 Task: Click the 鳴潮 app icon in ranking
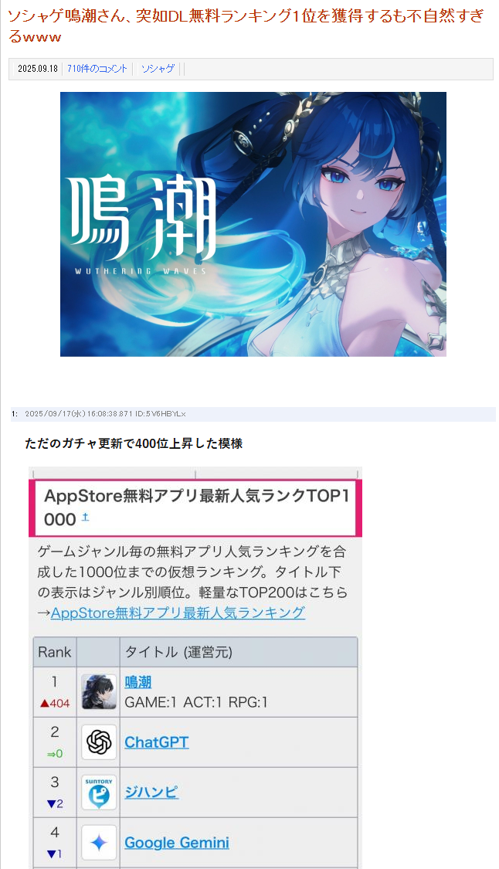99,691
